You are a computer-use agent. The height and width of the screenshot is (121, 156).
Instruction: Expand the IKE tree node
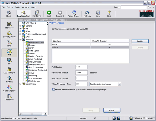20,29
